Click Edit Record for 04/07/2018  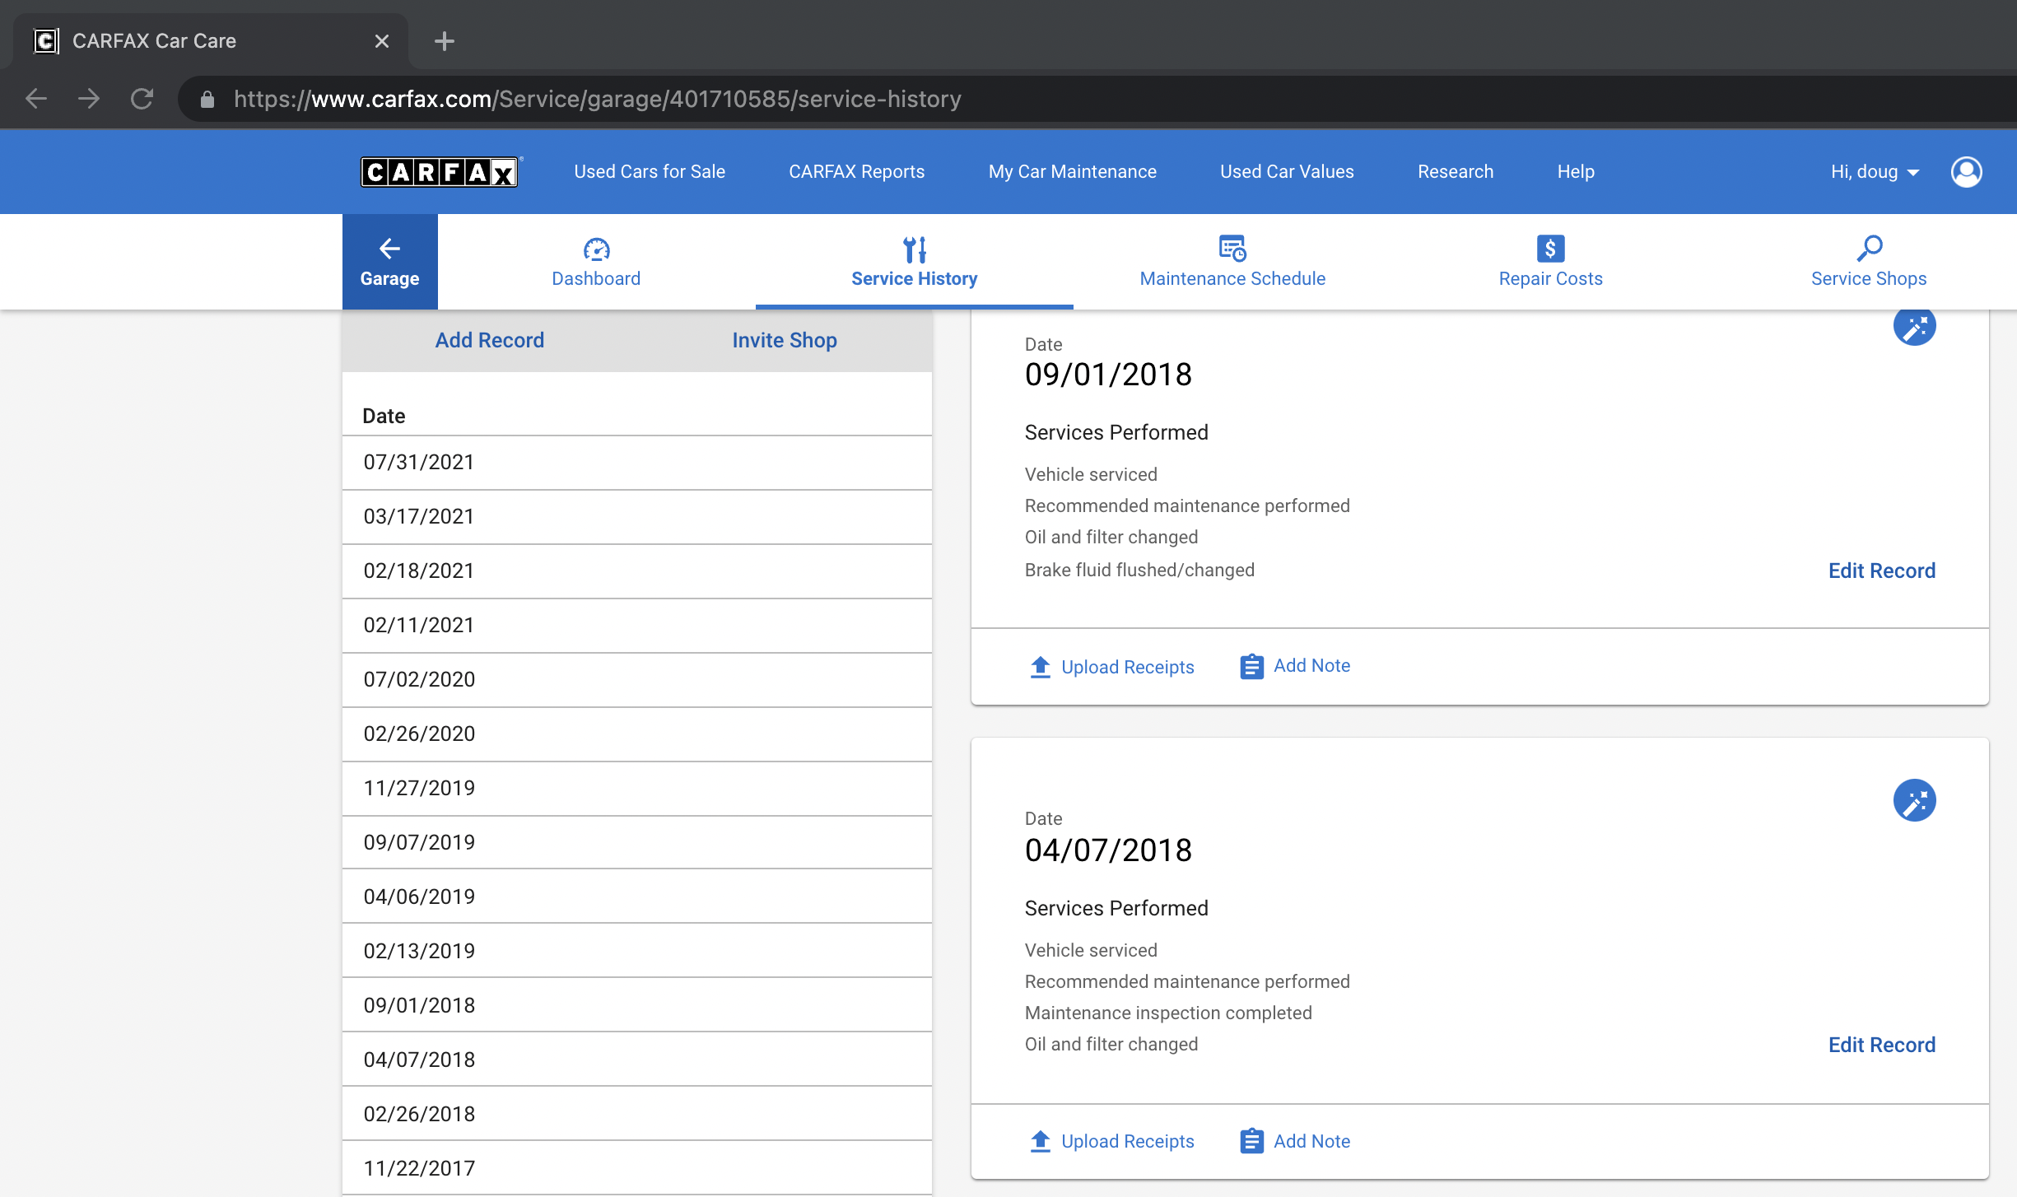(1882, 1045)
